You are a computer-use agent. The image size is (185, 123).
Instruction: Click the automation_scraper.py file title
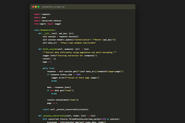tap(53, 7)
